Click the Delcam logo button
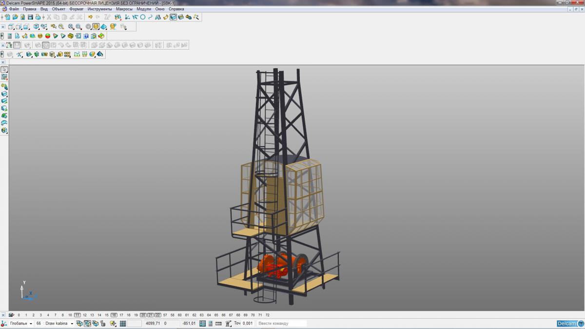The image size is (585, 329). (570, 323)
